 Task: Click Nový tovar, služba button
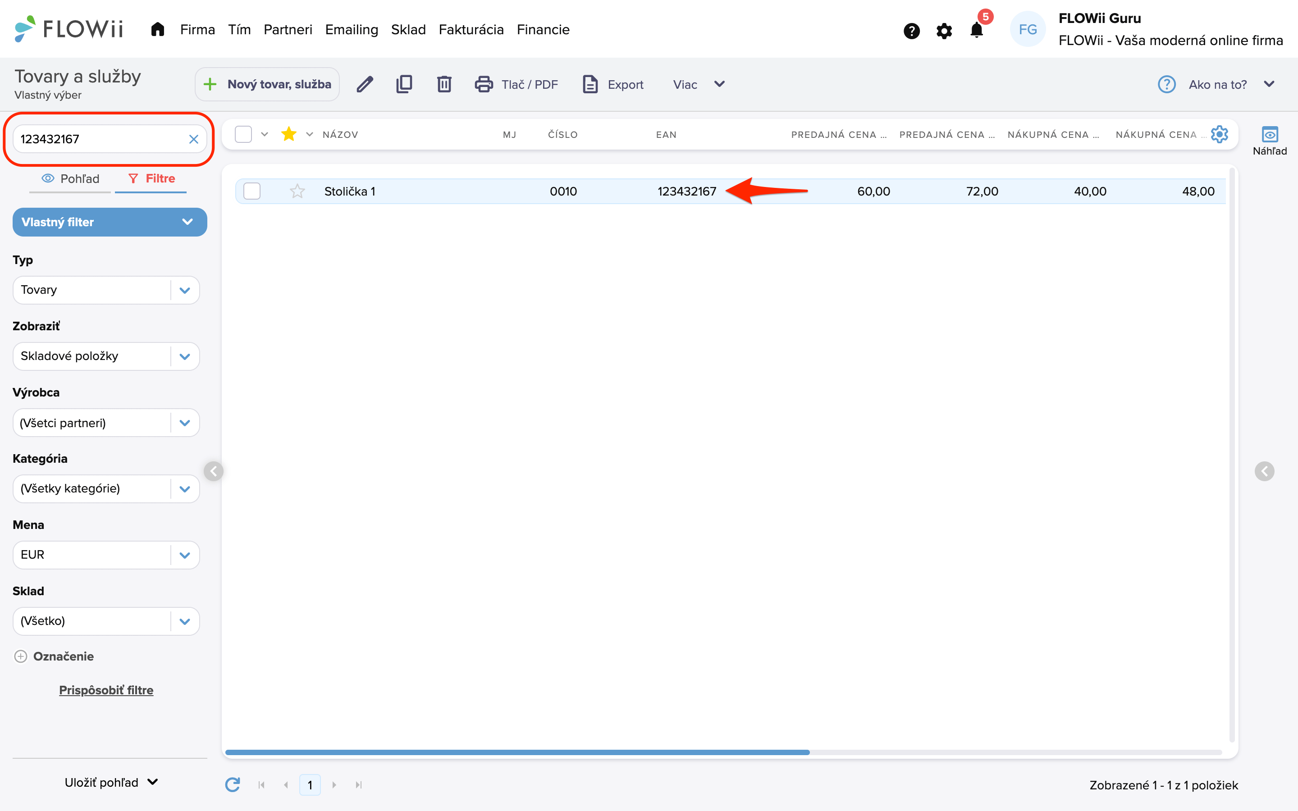267,84
